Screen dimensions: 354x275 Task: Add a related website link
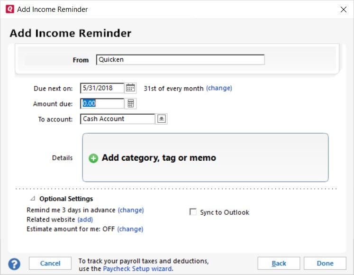point(85,220)
